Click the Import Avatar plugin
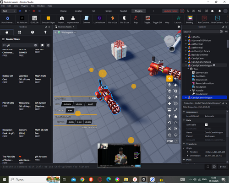This screenshot has width=229, height=183. [73, 20]
